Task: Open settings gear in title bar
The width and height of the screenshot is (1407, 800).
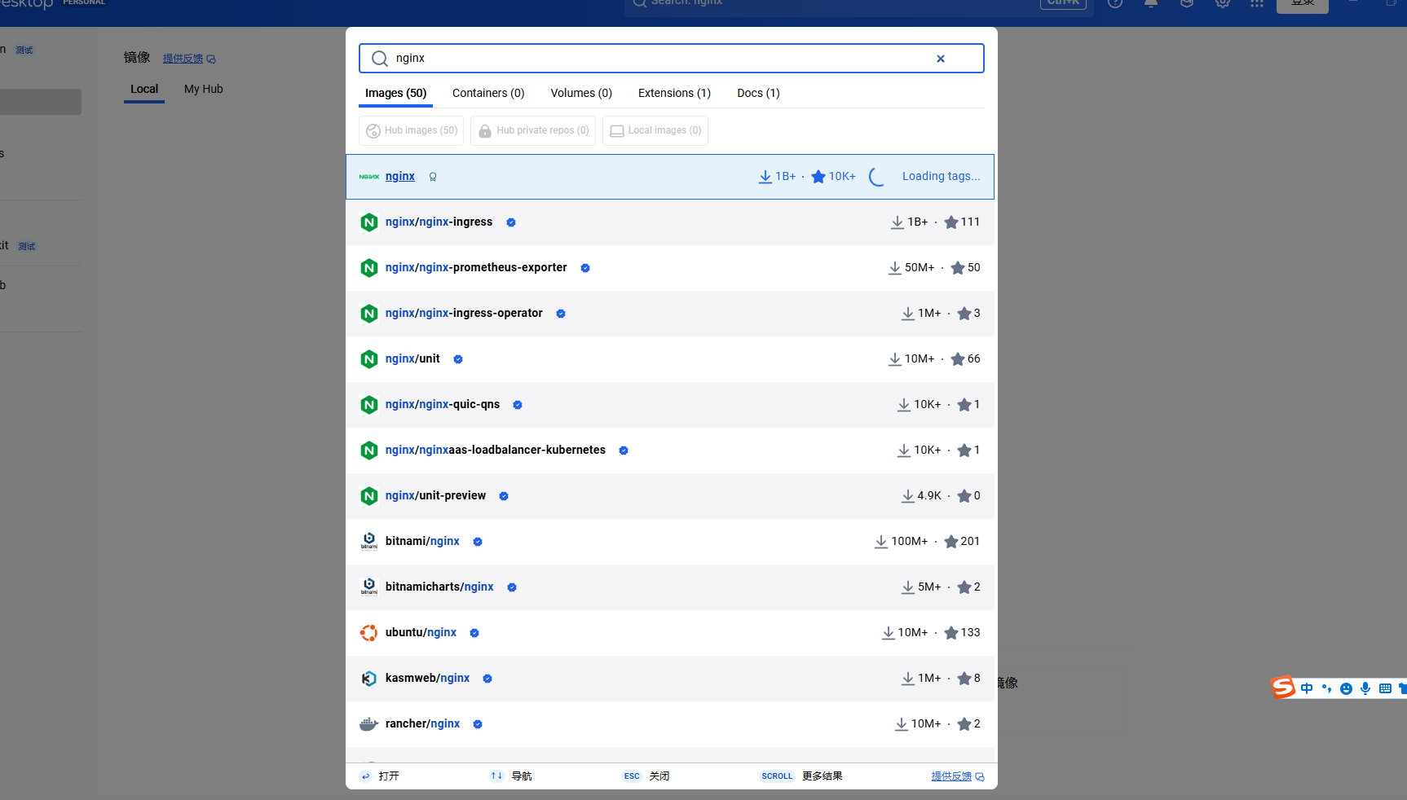Action: (1222, 3)
